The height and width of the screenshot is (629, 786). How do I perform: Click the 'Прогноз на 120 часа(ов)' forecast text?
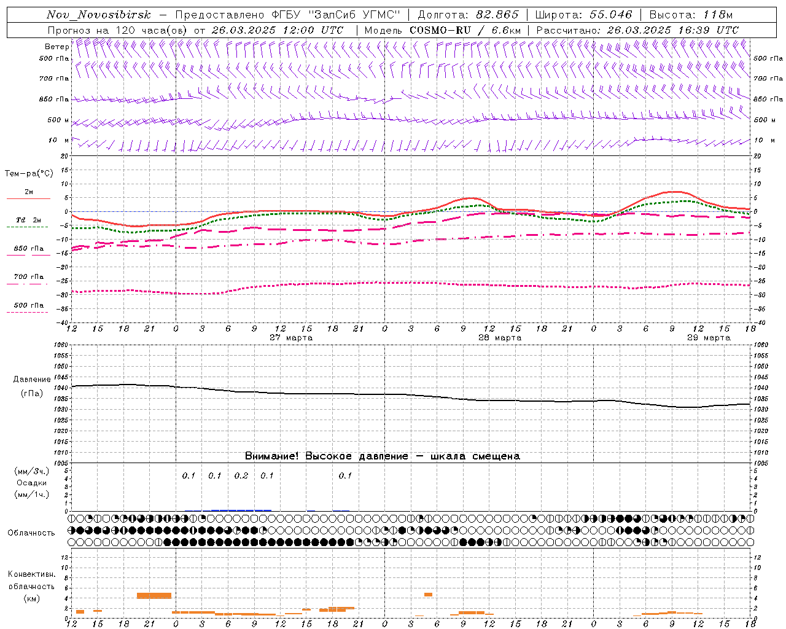tap(118, 30)
